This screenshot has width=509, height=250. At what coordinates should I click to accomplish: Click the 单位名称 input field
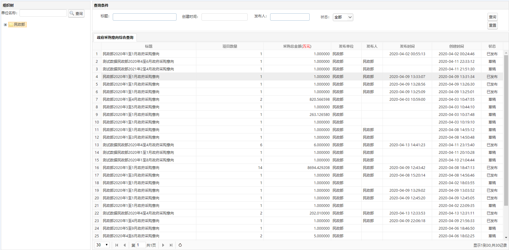(x=43, y=13)
